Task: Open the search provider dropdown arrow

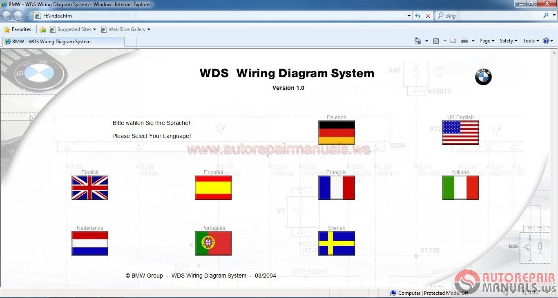Action: [554, 16]
